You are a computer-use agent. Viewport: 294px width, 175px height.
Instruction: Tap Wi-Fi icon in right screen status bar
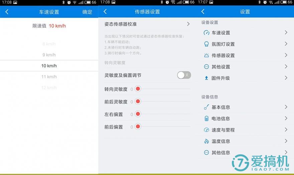pos(271,2)
